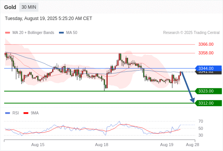Click the 3312.00 target price tag
Image resolution: width=223 pixels, height=151 pixels.
(x=208, y=103)
